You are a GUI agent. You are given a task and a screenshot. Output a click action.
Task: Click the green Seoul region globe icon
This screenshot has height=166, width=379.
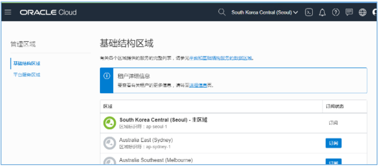pos(110,123)
